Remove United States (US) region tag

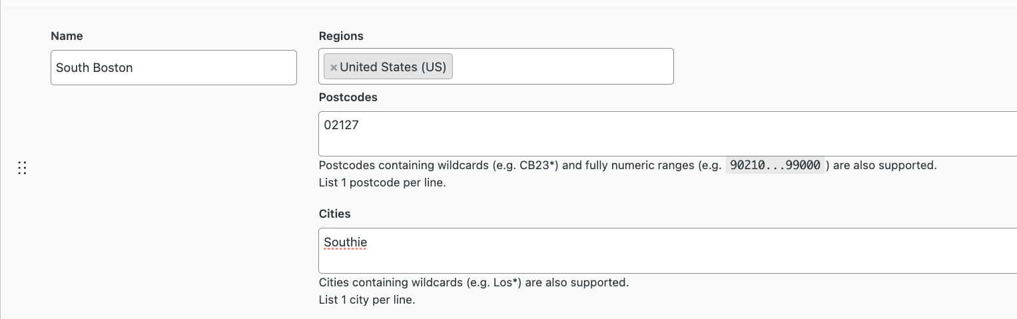pos(334,67)
